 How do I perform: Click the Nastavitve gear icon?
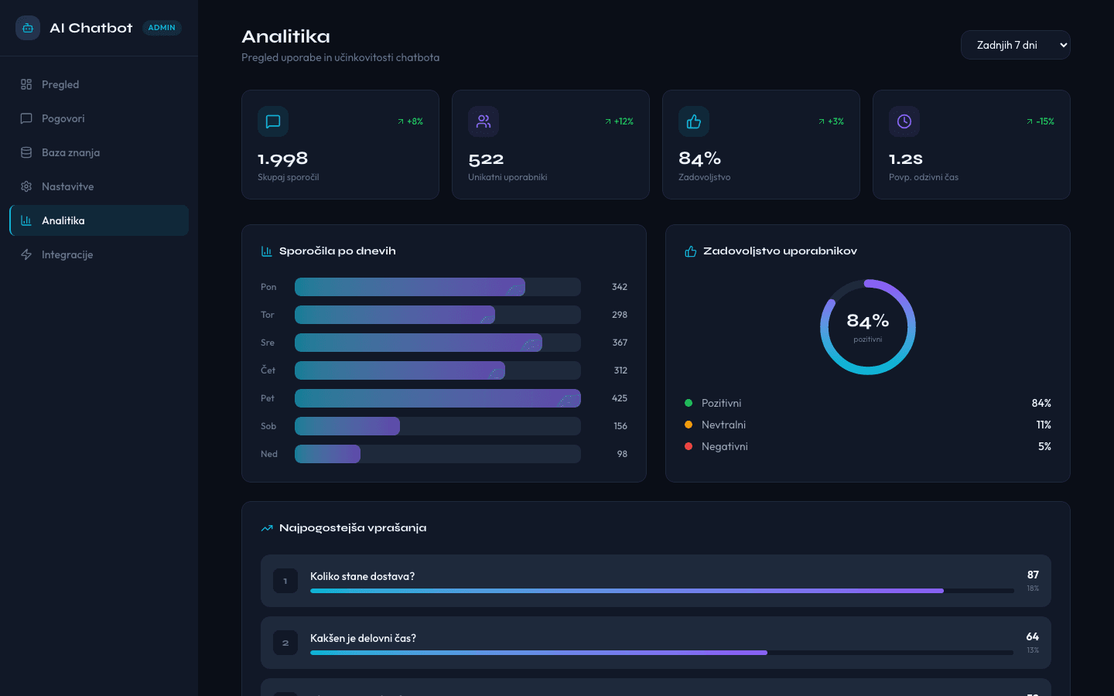click(x=26, y=186)
